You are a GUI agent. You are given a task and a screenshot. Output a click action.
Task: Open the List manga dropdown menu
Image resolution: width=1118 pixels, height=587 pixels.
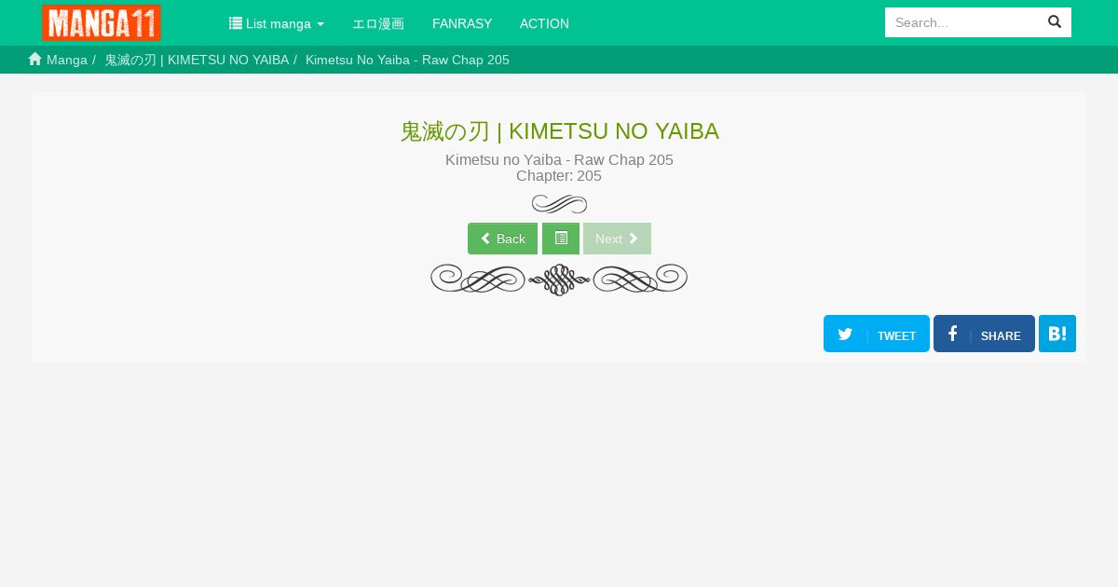[x=277, y=23]
